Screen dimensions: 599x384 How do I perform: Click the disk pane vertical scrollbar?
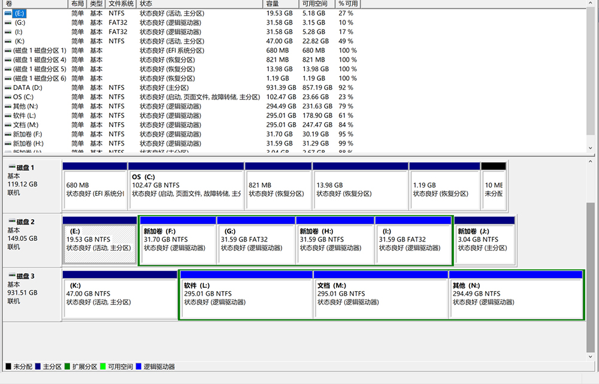point(592,276)
